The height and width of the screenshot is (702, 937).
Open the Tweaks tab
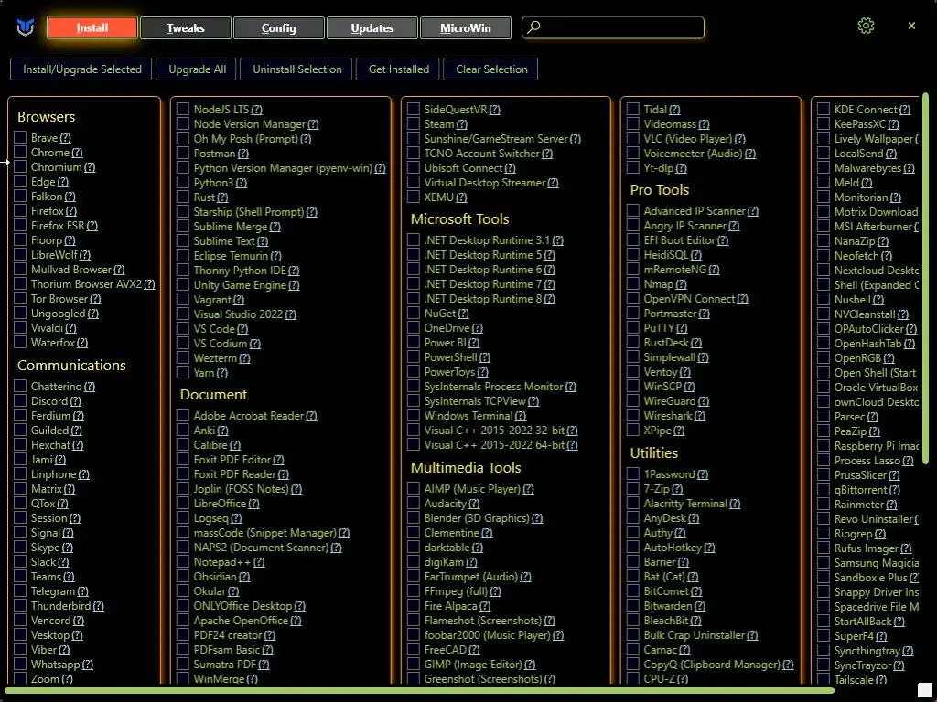pos(185,27)
